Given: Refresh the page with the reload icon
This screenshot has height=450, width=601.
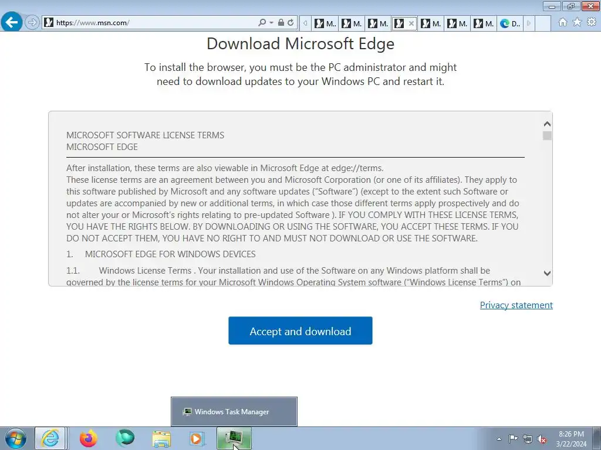Looking at the screenshot, I should [x=291, y=23].
